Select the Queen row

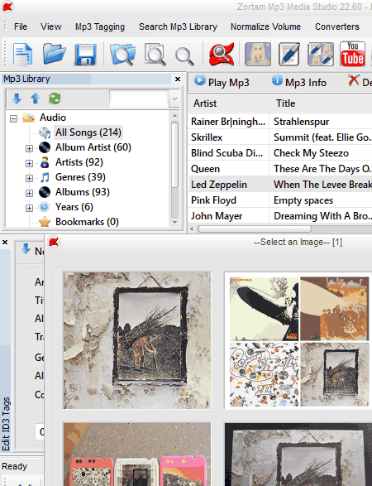tap(279, 169)
